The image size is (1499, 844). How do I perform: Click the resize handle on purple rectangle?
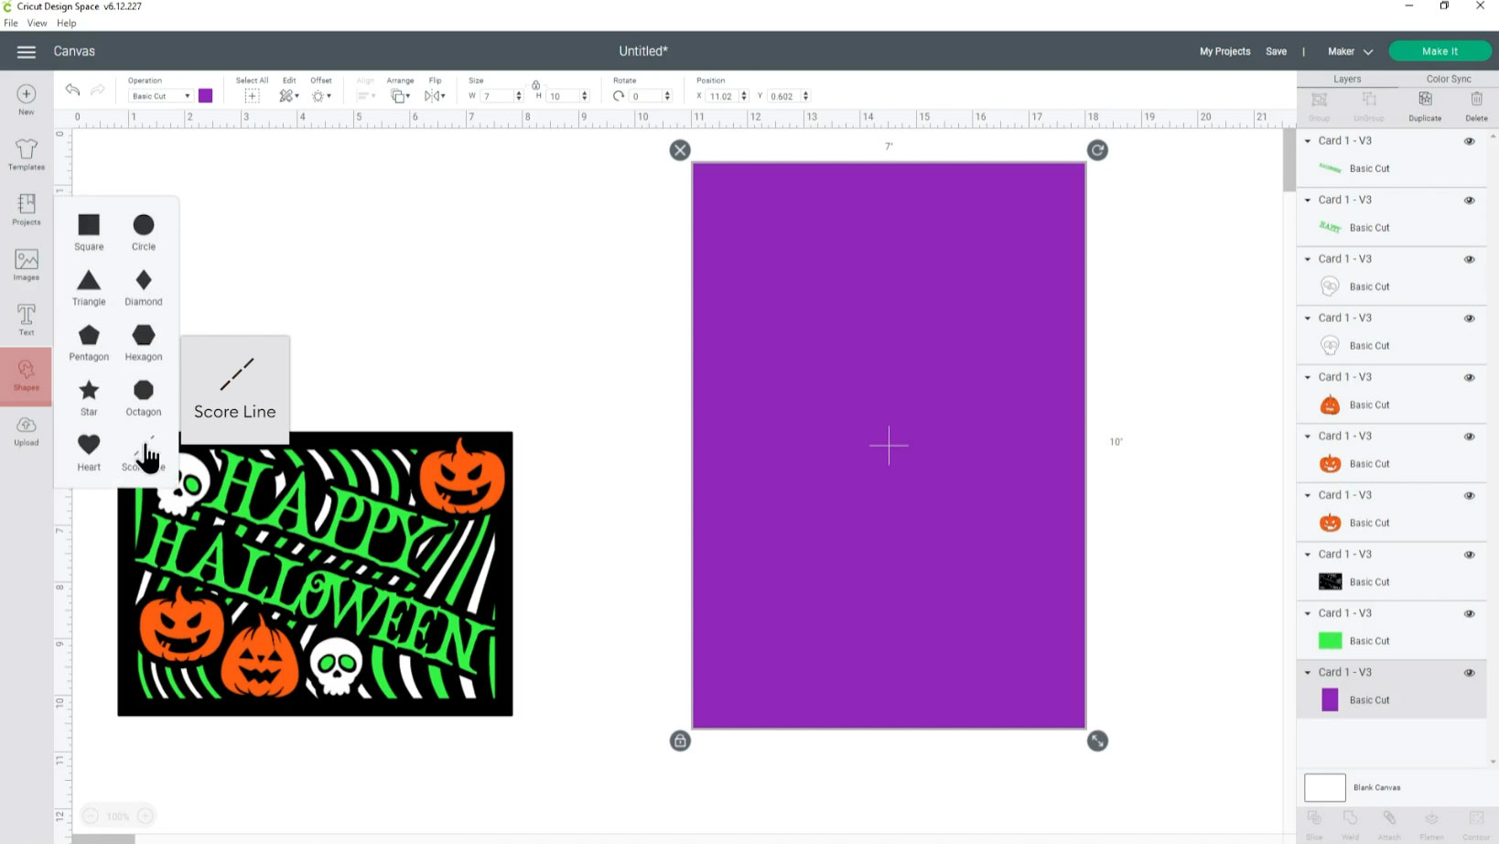point(1097,741)
